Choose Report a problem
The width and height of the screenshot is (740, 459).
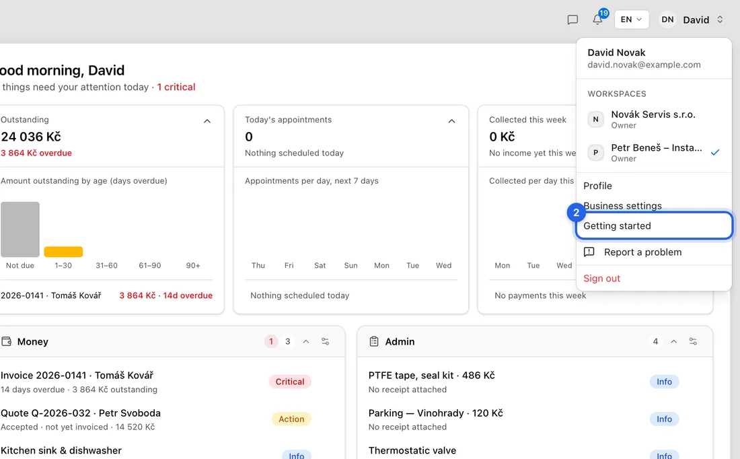pyautogui.click(x=654, y=252)
